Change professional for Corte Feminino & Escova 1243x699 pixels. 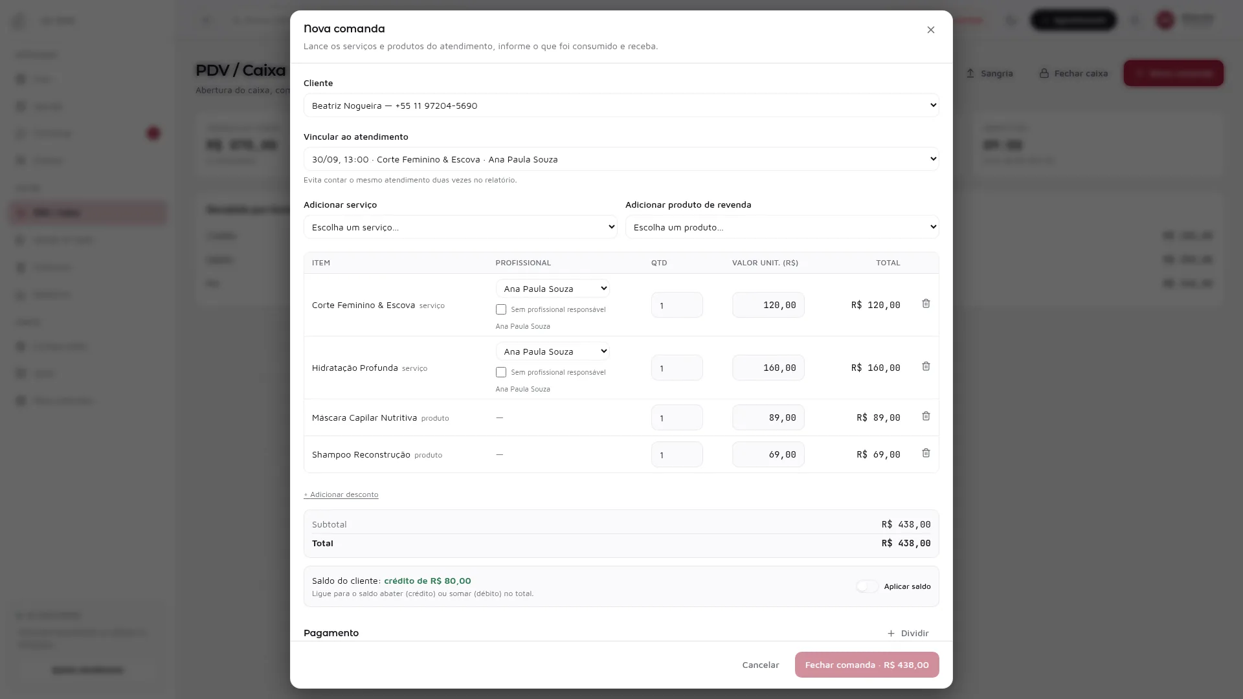[552, 289]
